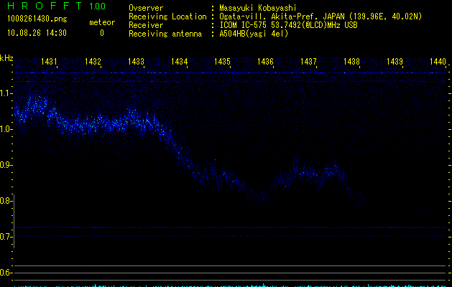This screenshot has width=452, height=287.
Task: Select the meteor count value 0
Action: (x=101, y=33)
